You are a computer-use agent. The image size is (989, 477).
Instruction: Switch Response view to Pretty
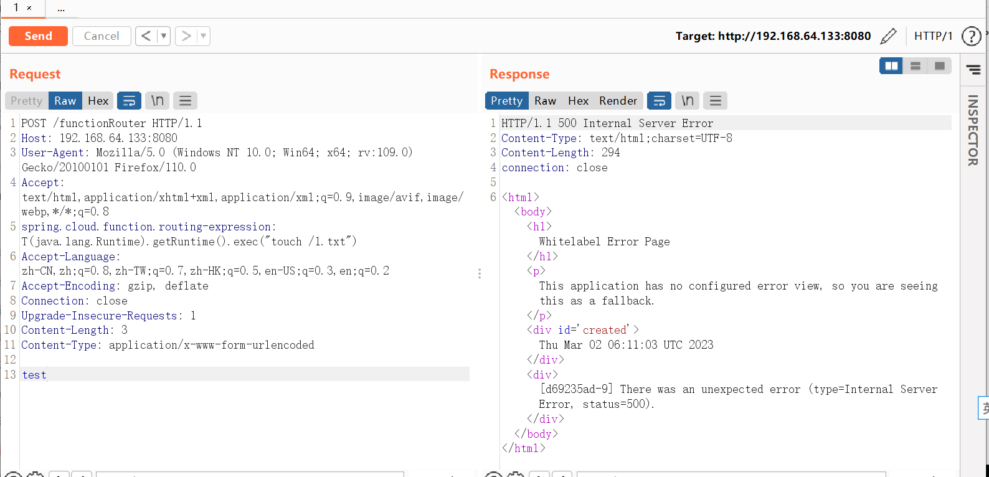click(506, 101)
